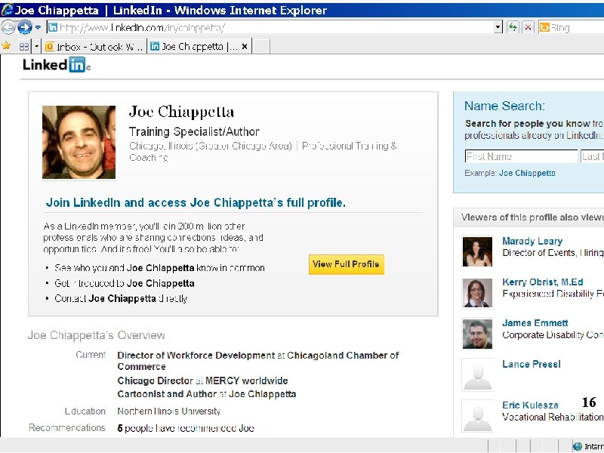Open Kerry Obrist, M.Ed profile link

click(542, 282)
